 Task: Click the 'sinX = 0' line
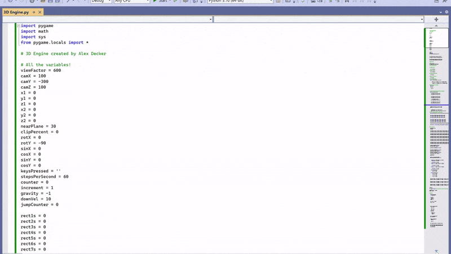coord(31,148)
